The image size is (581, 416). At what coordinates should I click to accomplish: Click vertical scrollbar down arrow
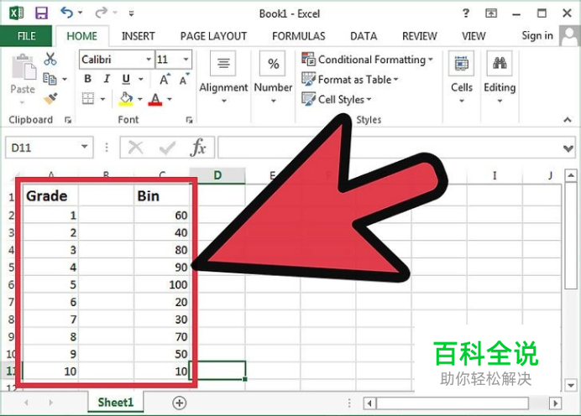pos(571,385)
